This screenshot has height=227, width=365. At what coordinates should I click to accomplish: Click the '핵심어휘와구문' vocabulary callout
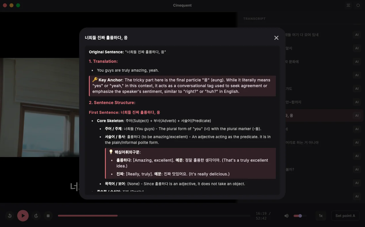click(x=190, y=163)
